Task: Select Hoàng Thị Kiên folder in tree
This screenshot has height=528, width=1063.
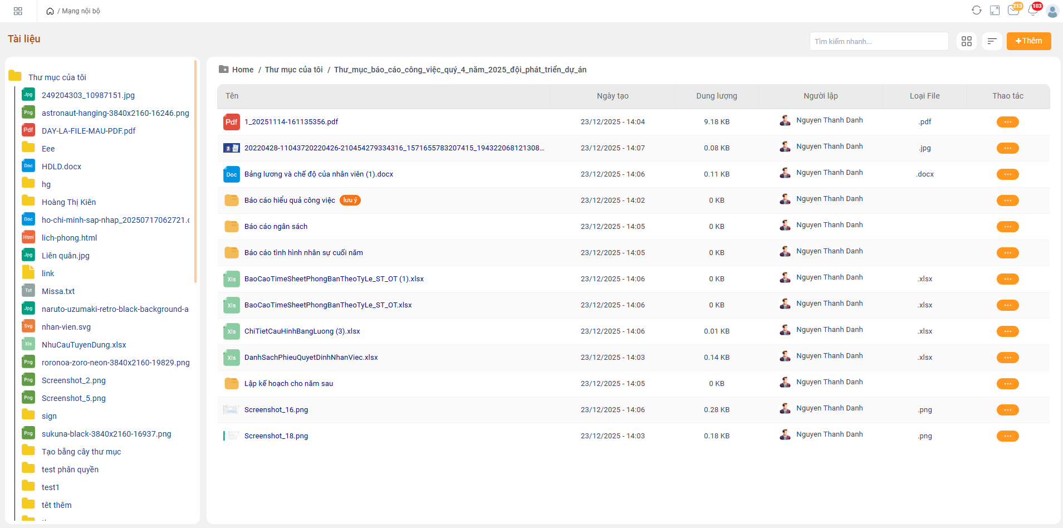Action: [68, 202]
